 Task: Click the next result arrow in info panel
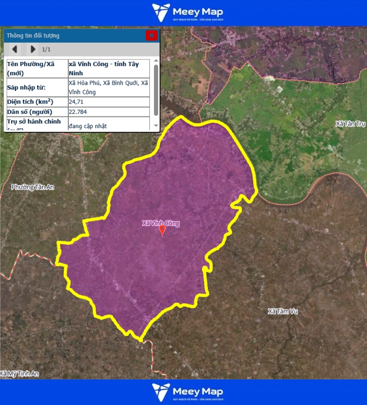coord(33,49)
